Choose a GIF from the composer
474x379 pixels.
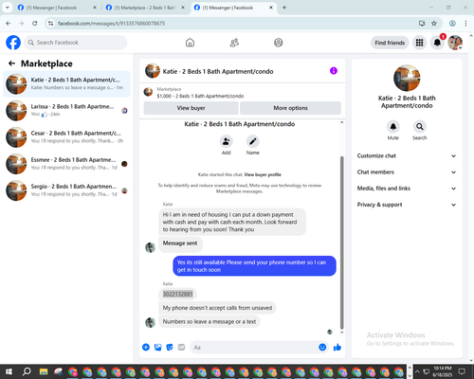coord(181,348)
